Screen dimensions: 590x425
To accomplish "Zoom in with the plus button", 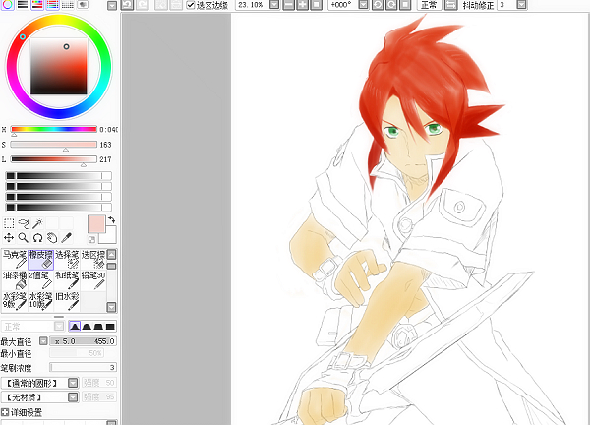I will [x=302, y=5].
